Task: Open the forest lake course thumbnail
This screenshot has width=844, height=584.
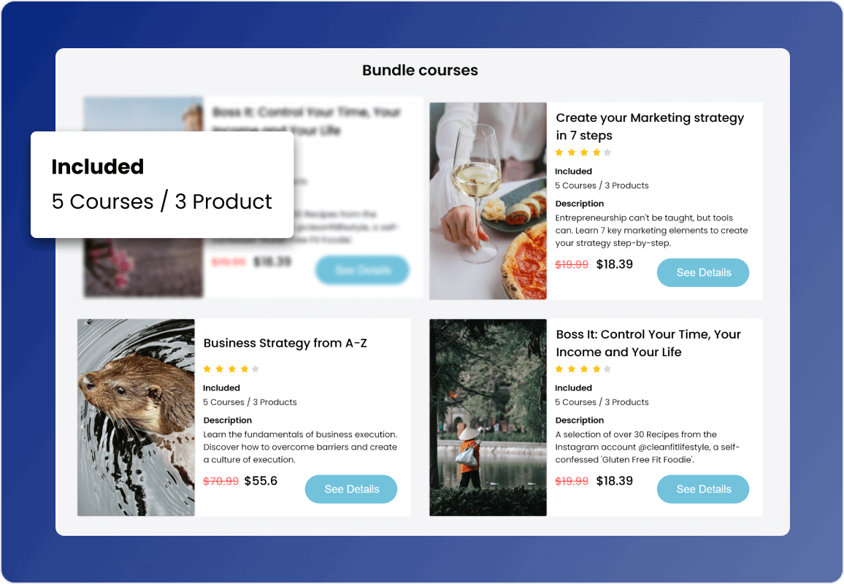Action: [x=488, y=418]
